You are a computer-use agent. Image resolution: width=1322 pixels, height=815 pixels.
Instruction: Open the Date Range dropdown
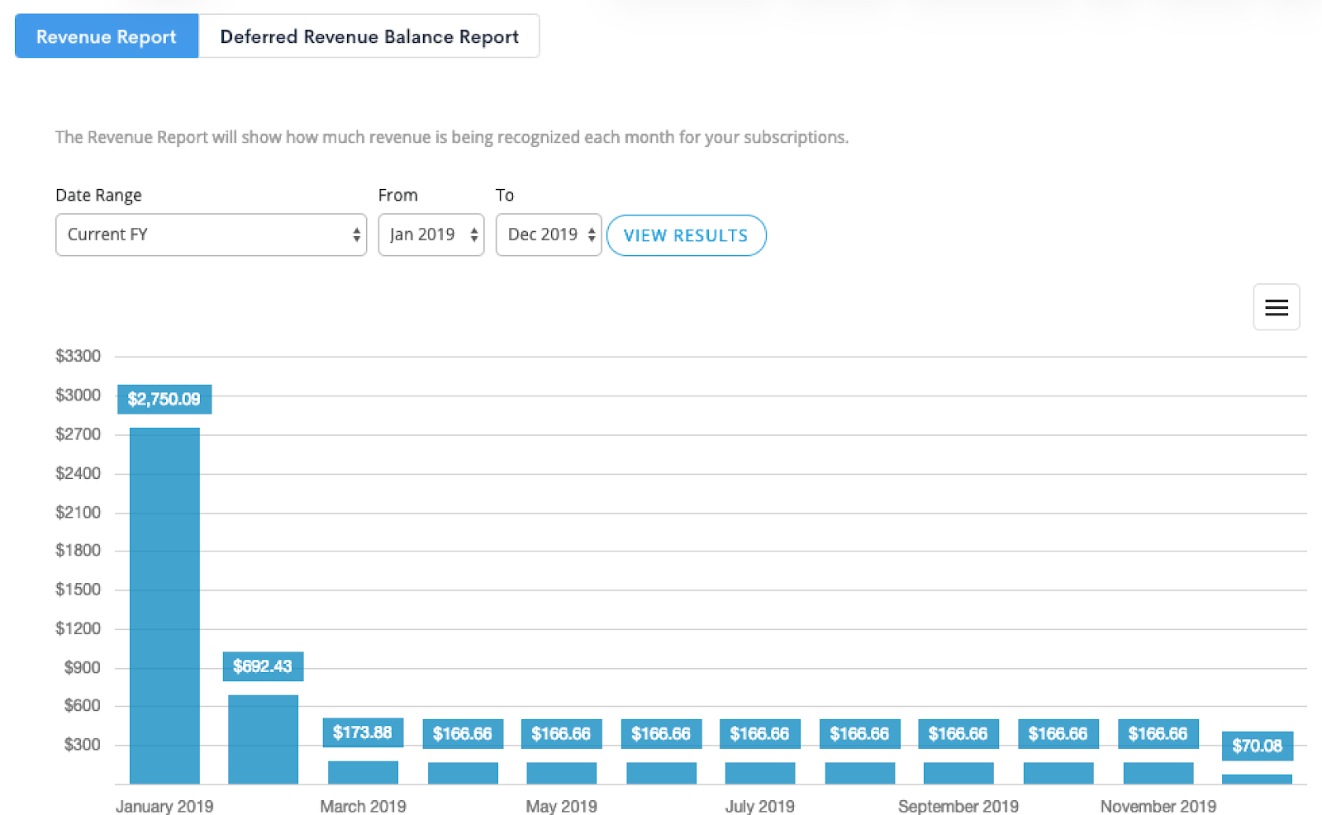click(x=211, y=235)
